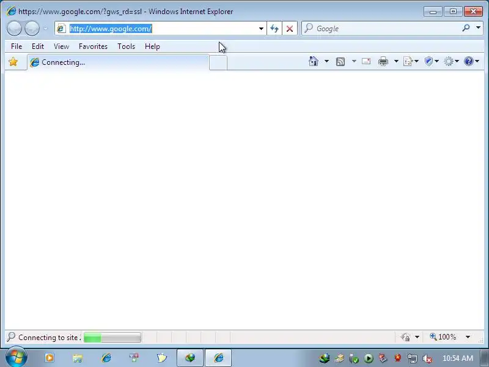Open the Page menu icon
The width and height of the screenshot is (489, 367).
click(x=411, y=61)
